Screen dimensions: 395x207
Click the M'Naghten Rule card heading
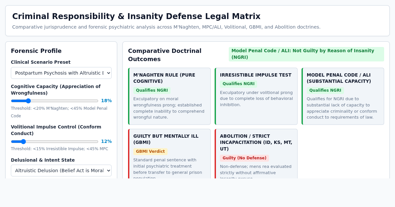coord(164,78)
